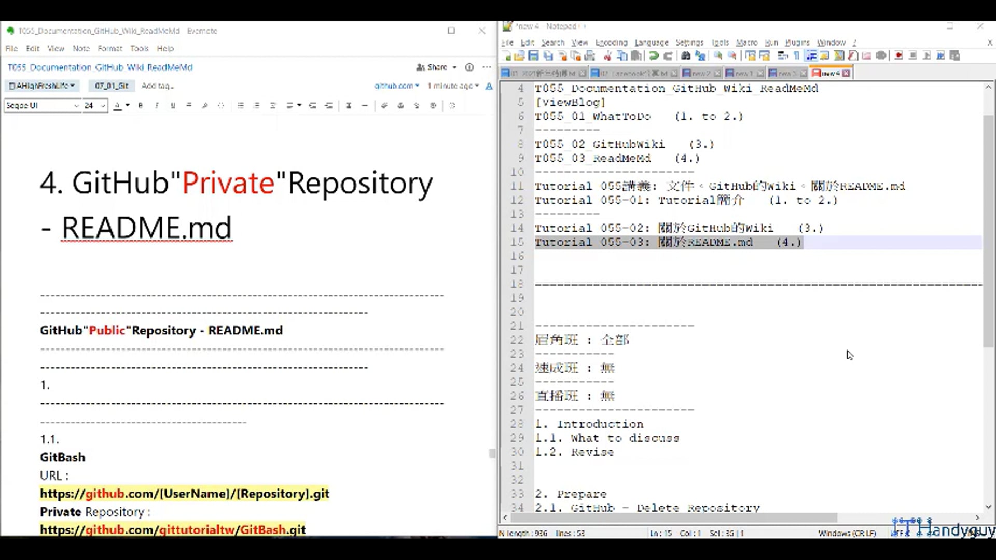Toggle underline formatting in Evernote
996x560 pixels.
click(173, 105)
